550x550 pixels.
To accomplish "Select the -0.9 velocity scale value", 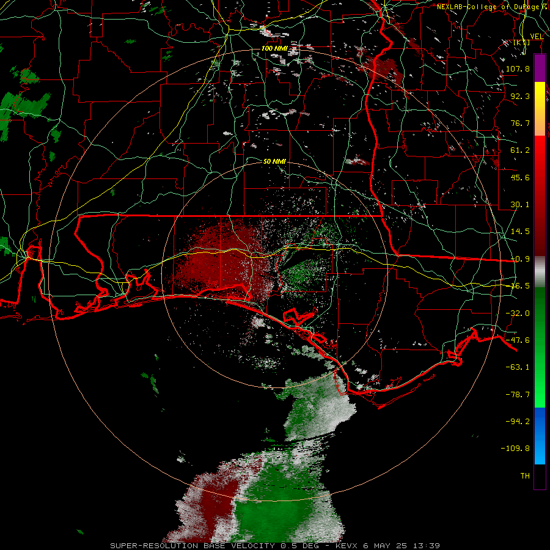I will [520, 259].
